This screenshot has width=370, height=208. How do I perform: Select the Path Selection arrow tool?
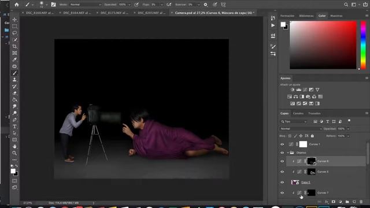click(14, 133)
